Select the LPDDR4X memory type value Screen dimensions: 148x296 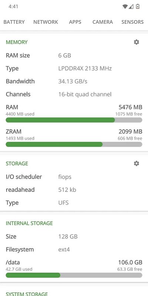tap(85, 68)
